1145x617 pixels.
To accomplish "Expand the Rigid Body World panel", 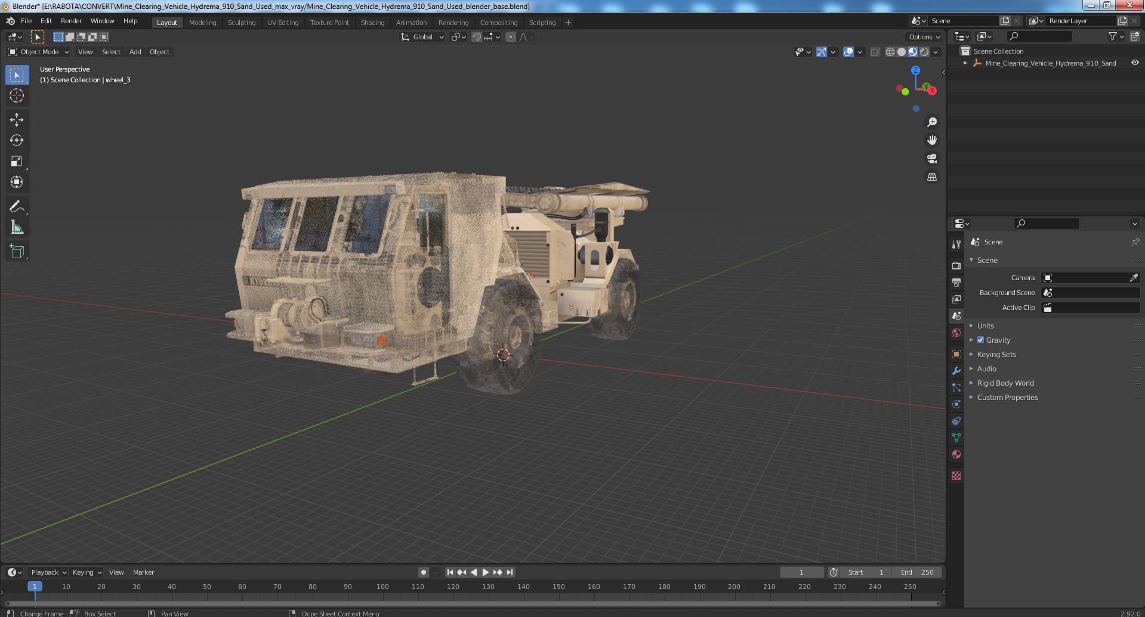I will coord(1005,383).
